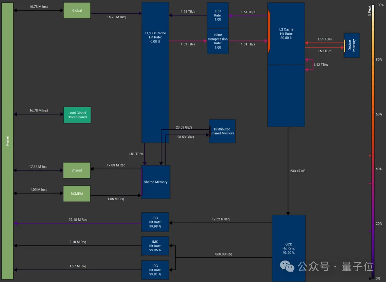Click the green Shared instruction node
The height and width of the screenshot is (282, 386).
(x=77, y=170)
